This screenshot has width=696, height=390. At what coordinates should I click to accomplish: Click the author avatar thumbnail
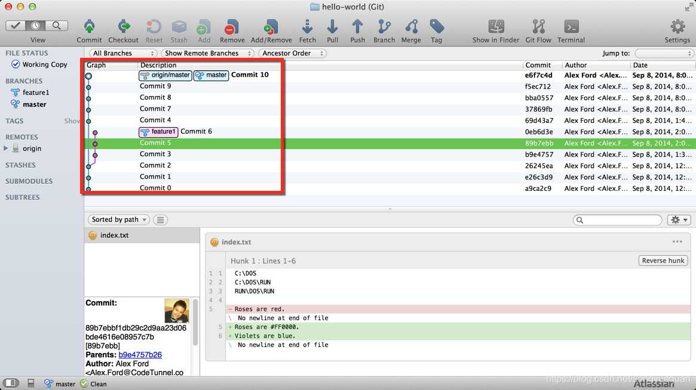(x=177, y=311)
